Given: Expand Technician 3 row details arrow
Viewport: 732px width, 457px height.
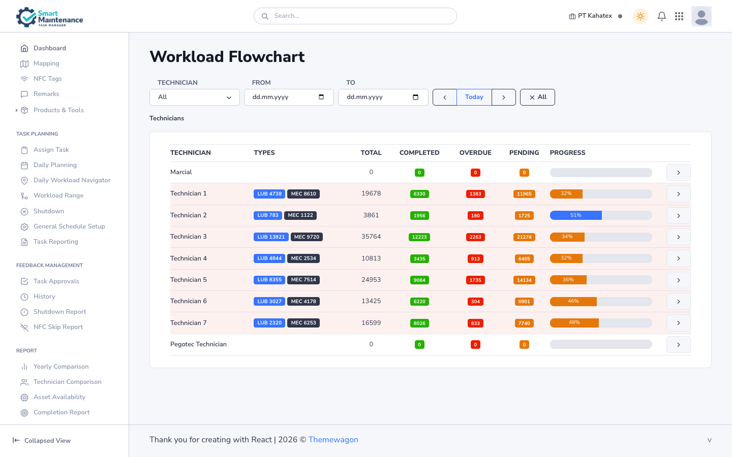Looking at the screenshot, I should point(678,237).
